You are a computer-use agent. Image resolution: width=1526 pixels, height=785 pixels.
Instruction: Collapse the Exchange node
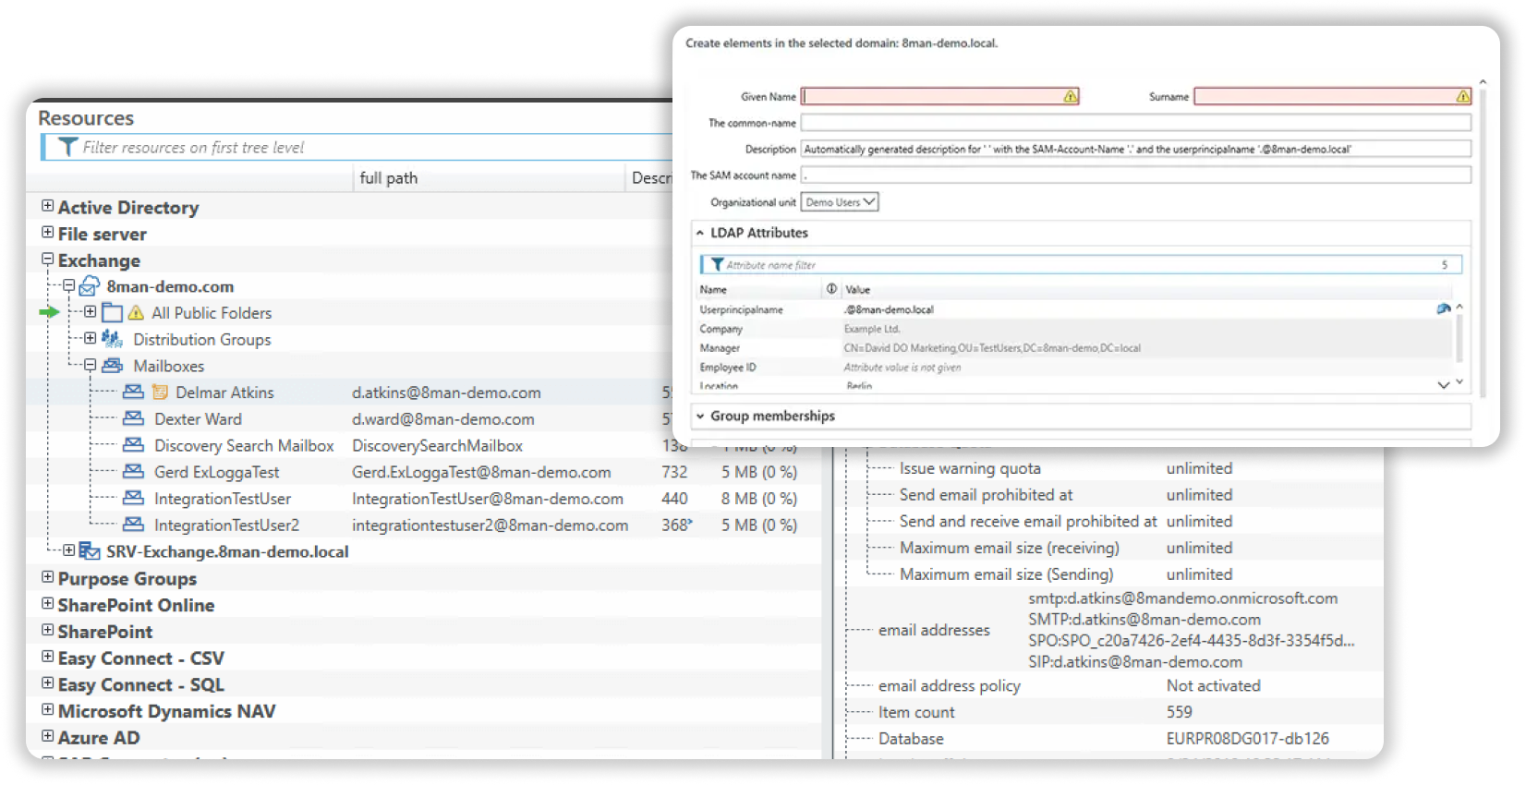pos(47,260)
